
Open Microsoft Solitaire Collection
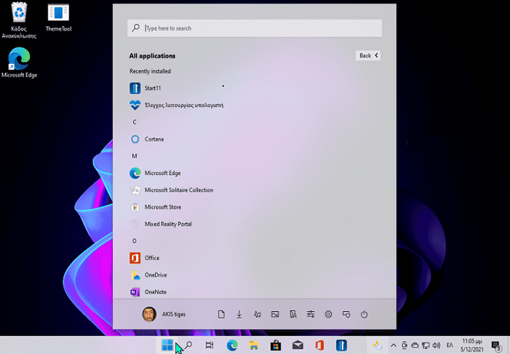(171, 190)
